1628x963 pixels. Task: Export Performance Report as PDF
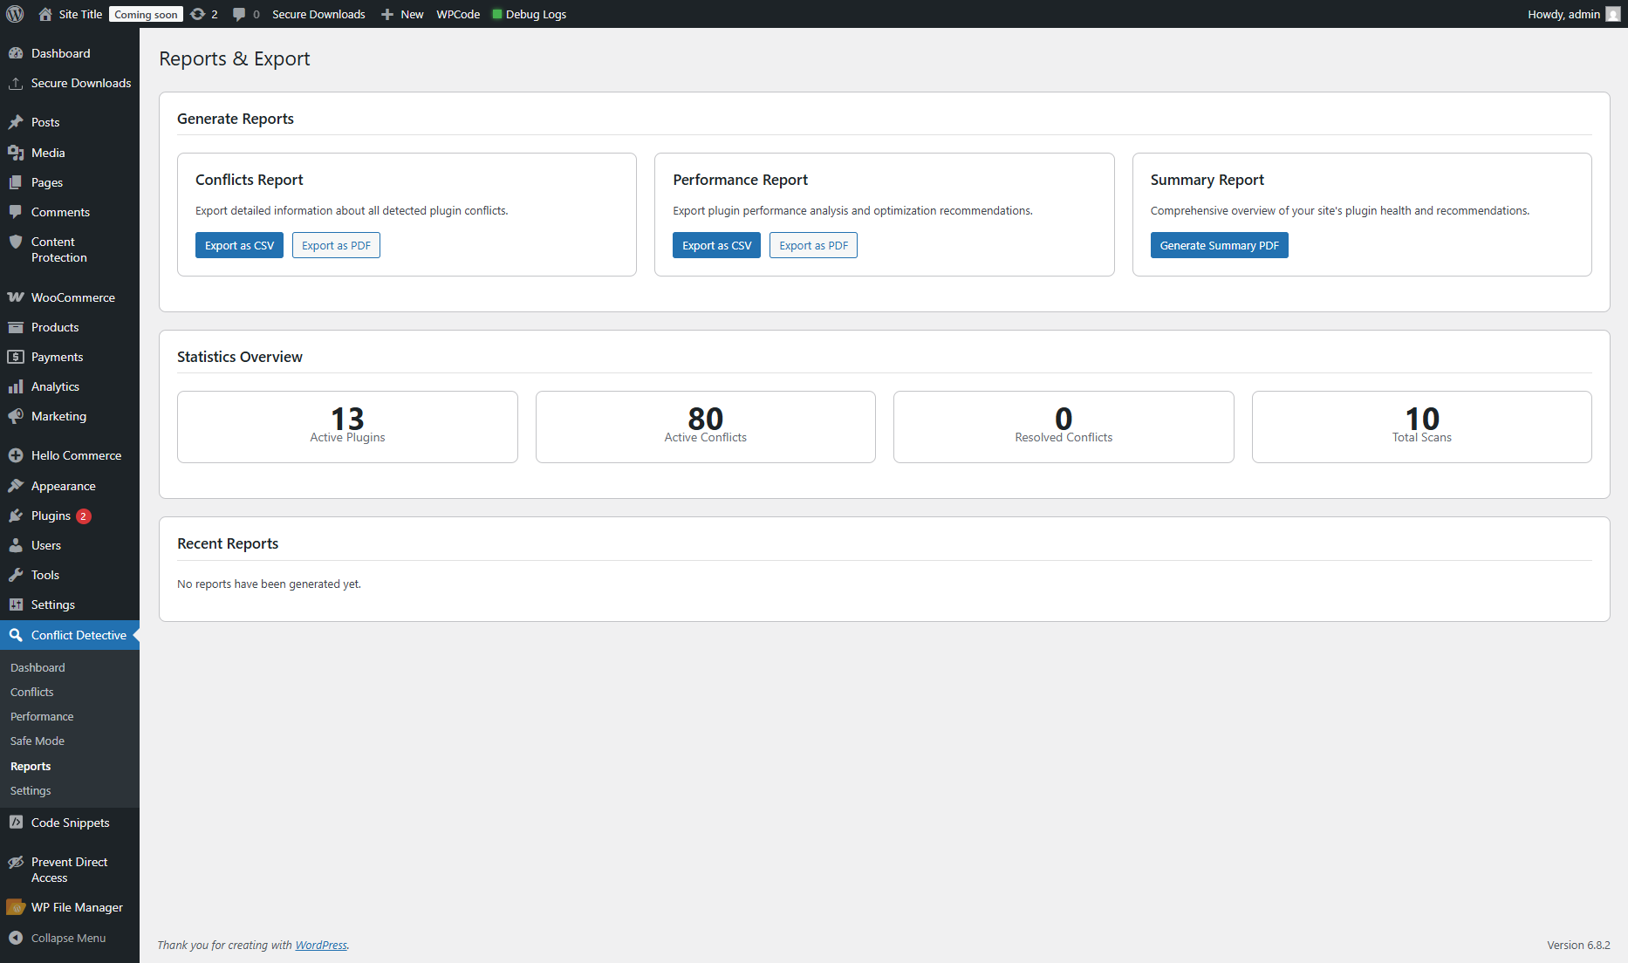(x=813, y=245)
